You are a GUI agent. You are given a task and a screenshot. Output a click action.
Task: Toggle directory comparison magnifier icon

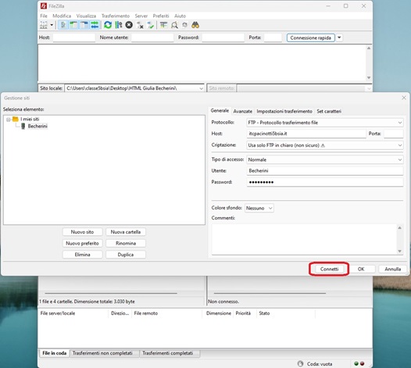click(x=174, y=25)
